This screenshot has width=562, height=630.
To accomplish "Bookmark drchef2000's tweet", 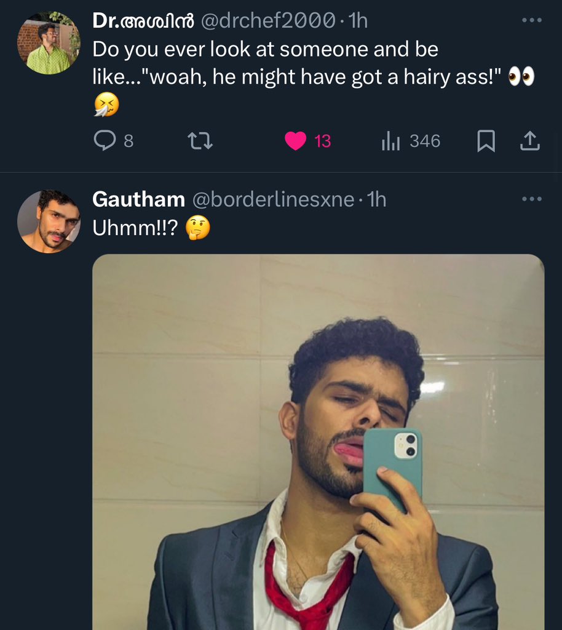I will pos(486,142).
